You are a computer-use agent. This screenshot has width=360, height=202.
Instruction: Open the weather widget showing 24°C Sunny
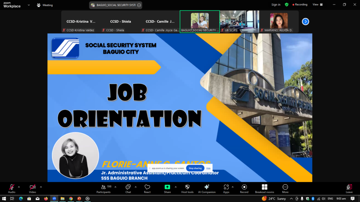[274, 198]
